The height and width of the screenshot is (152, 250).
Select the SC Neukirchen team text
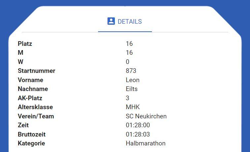pyautogui.click(x=146, y=116)
